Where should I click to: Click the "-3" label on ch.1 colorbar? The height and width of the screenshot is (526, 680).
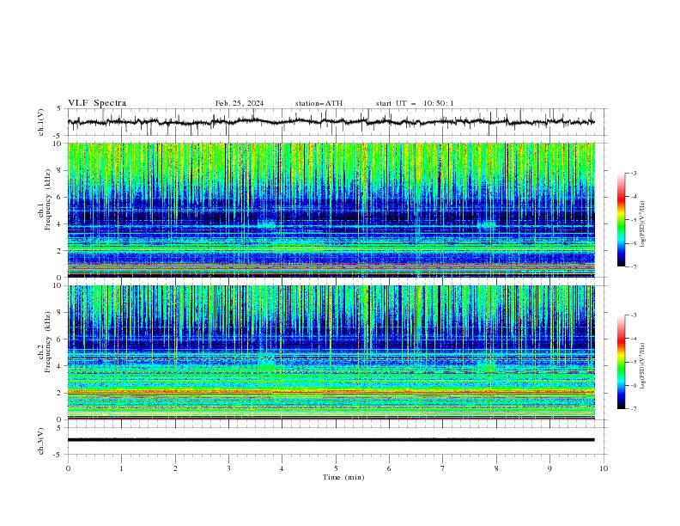tap(634, 173)
